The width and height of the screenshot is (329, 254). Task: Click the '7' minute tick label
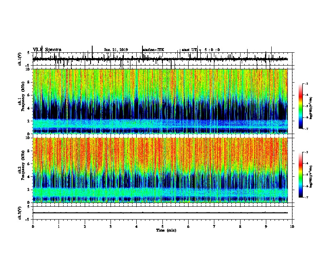coord(214,227)
